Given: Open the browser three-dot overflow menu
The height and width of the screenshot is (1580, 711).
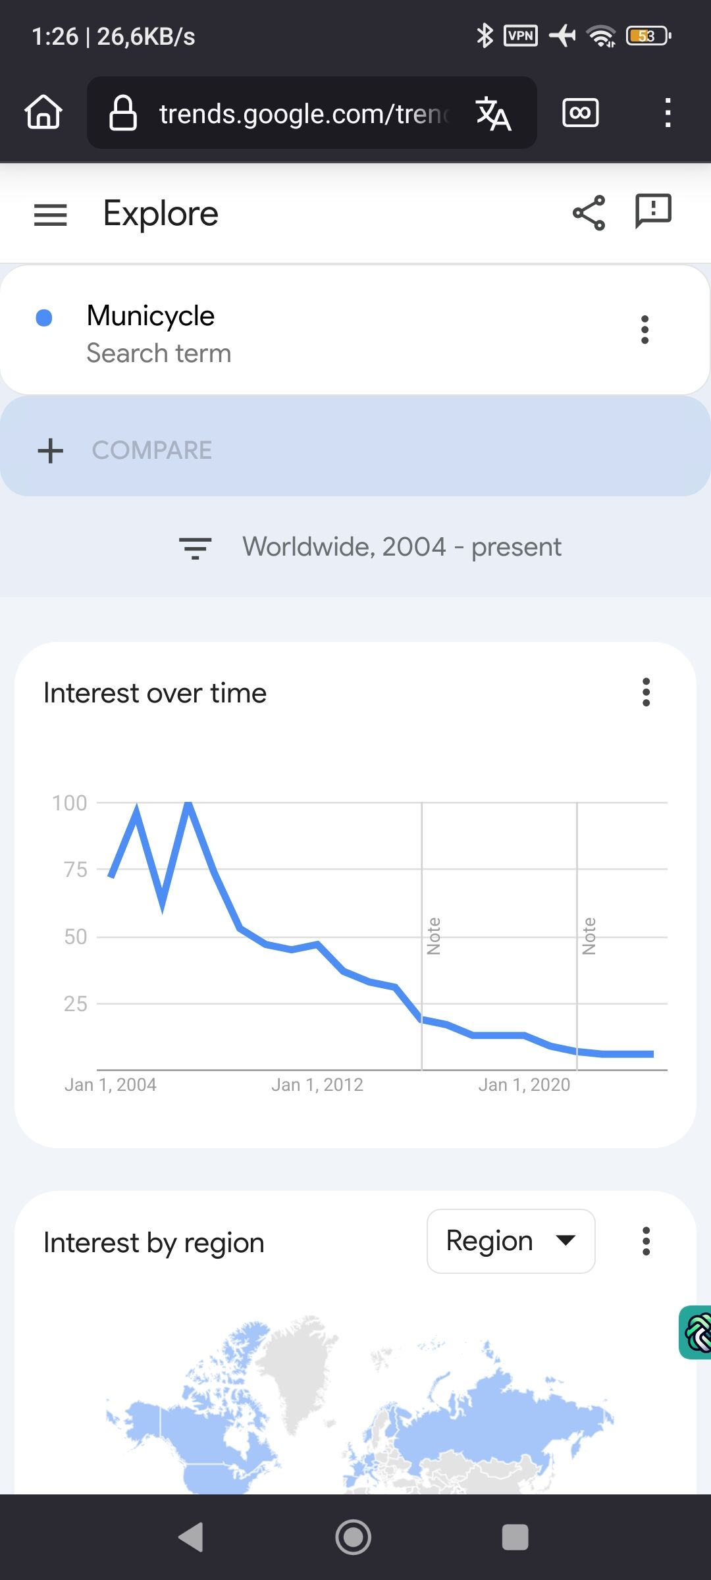Looking at the screenshot, I should (x=668, y=113).
